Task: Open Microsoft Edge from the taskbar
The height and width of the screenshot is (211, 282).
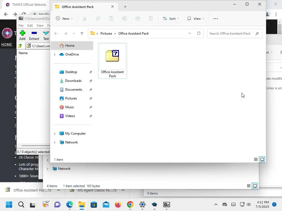Action: 70,204
